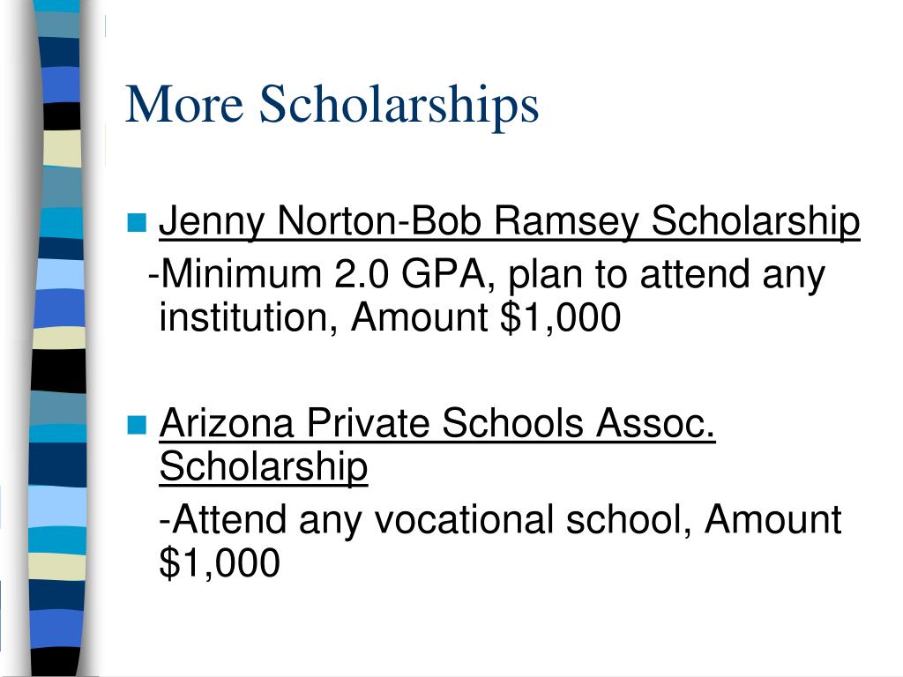
Task: Select the square bullet before Arizona Private Schools
Action: coord(137,425)
